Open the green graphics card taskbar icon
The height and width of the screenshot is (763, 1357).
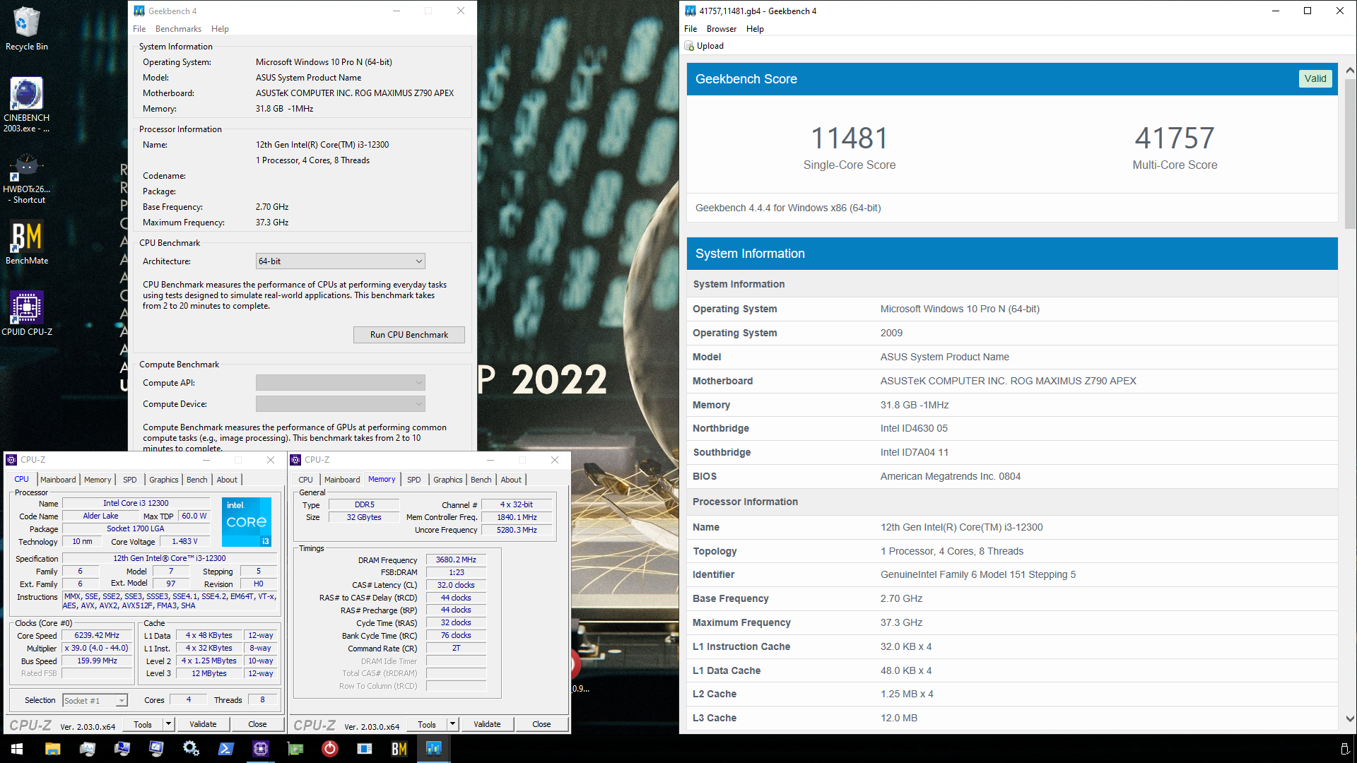point(295,748)
